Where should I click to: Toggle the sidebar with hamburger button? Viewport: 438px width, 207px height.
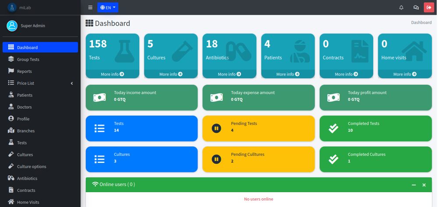click(x=90, y=7)
